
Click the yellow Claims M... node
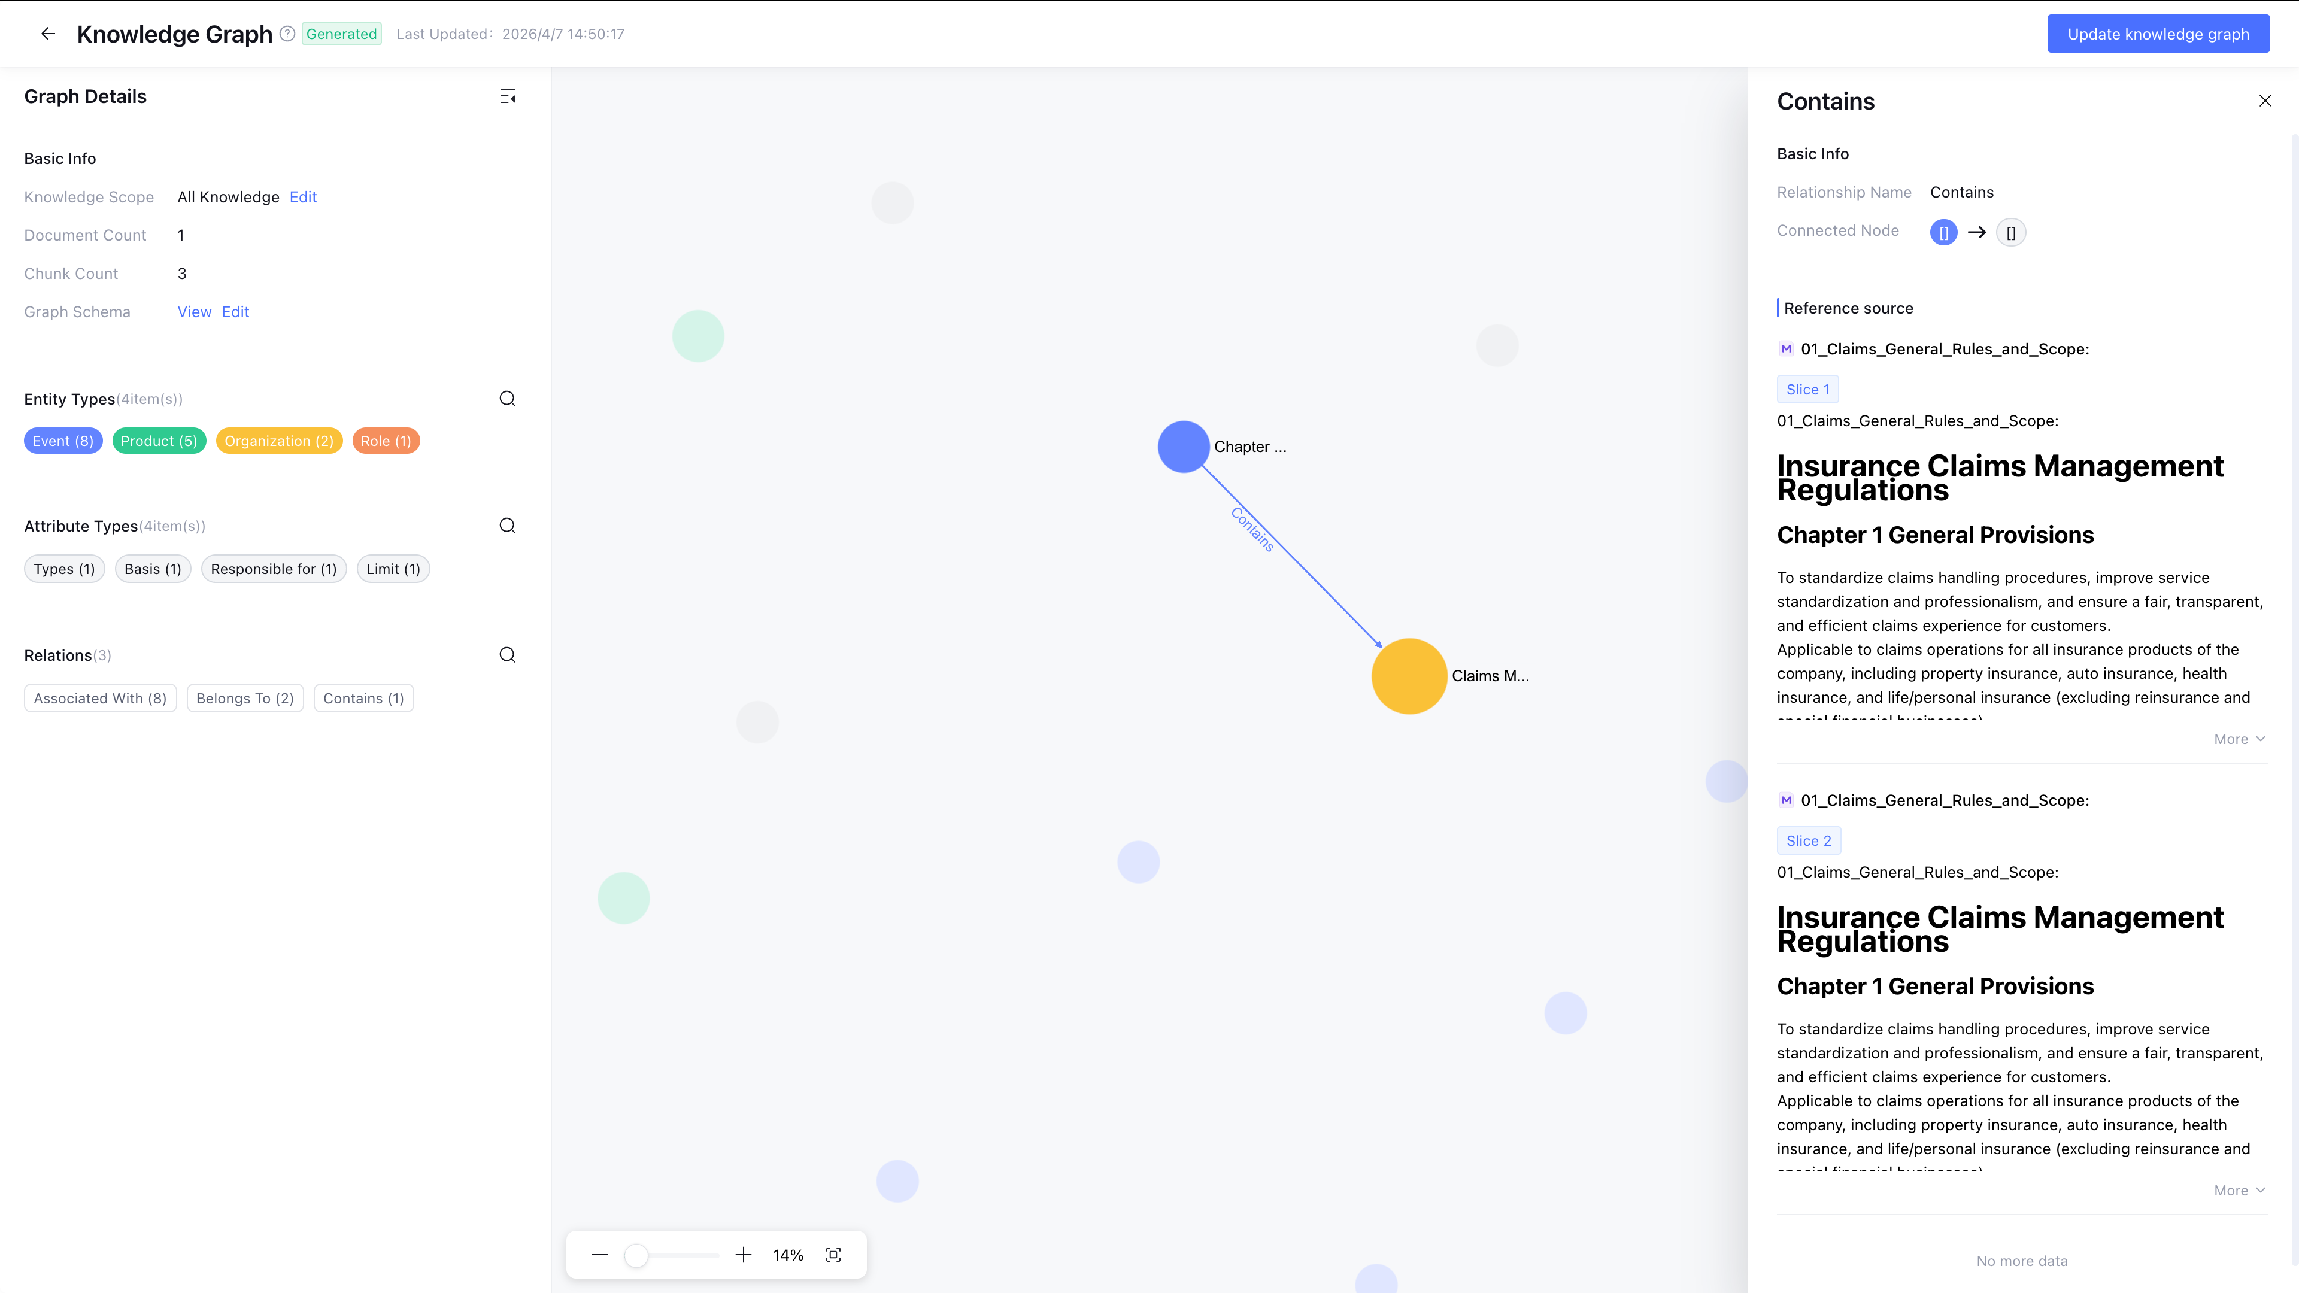(x=1408, y=675)
